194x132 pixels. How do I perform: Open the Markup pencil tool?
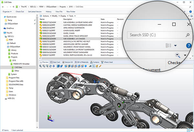[x=100, y=66]
